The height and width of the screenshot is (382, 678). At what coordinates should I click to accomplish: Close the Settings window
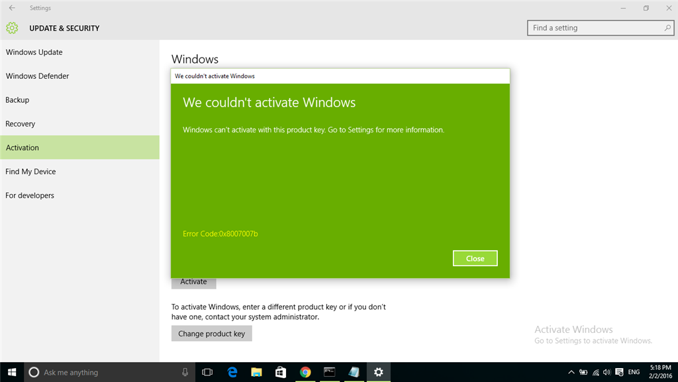[669, 8]
